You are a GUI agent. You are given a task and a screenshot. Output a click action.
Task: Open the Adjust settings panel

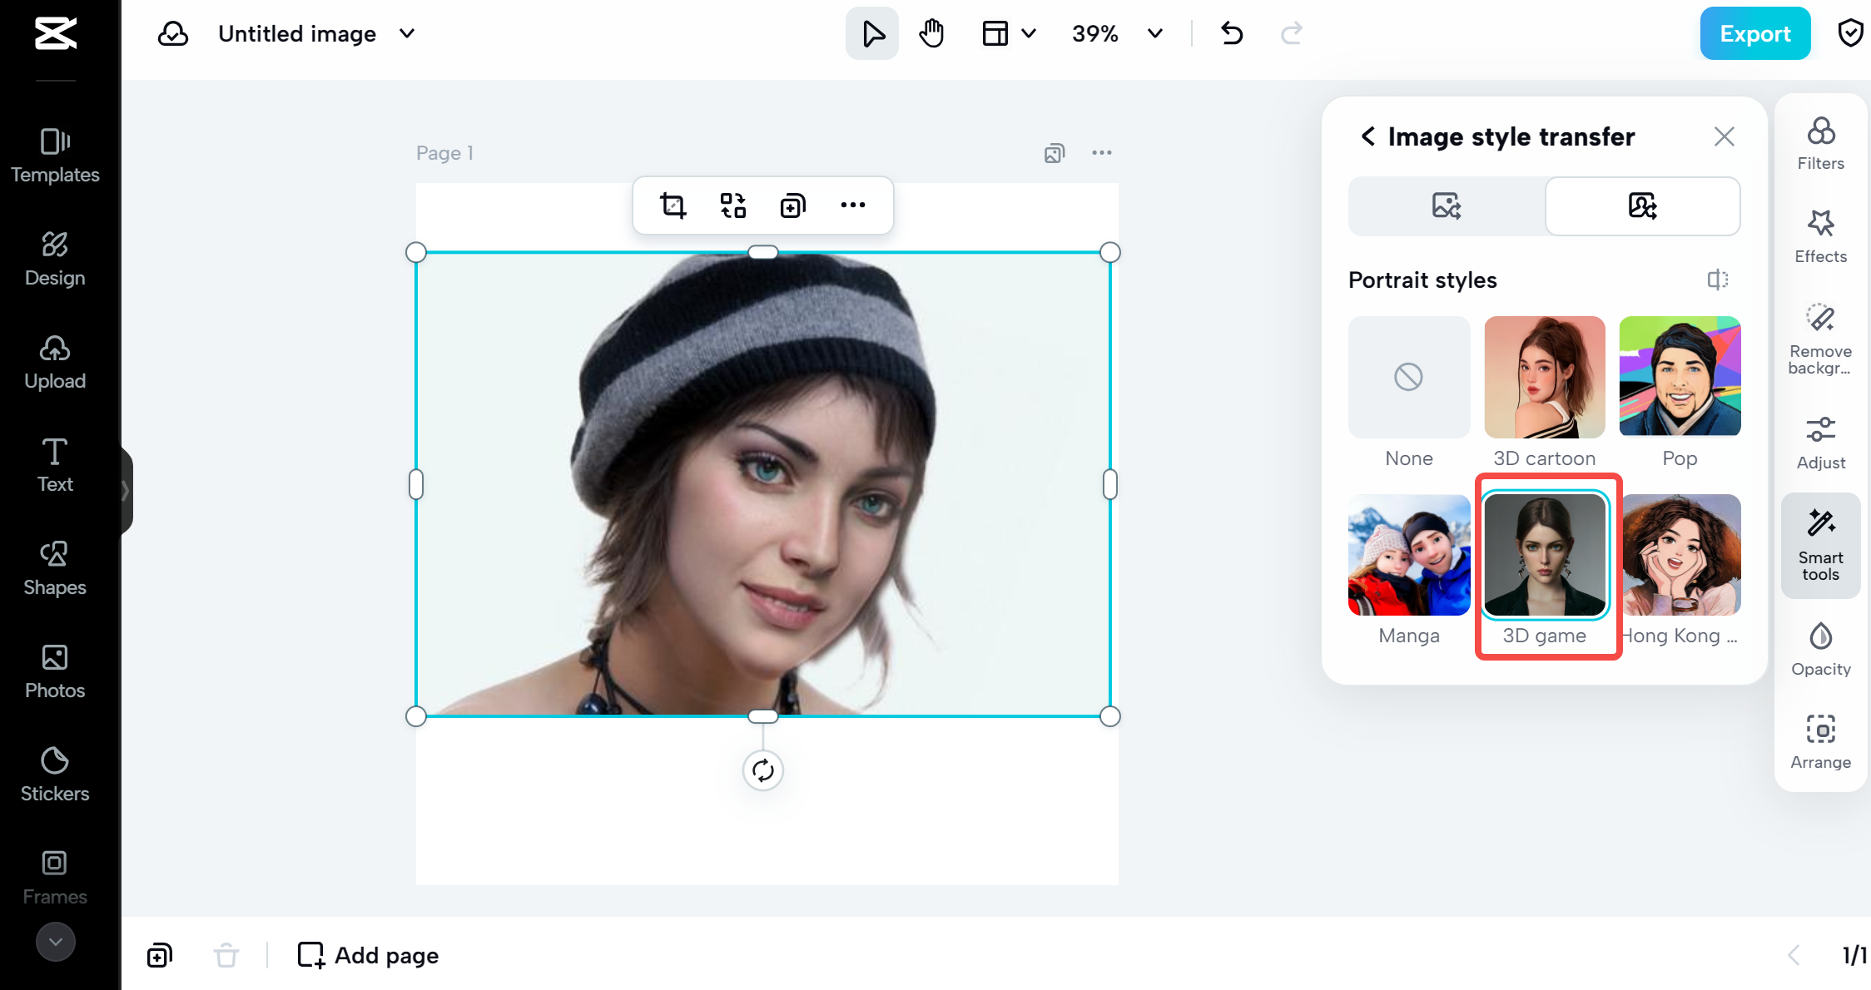(1820, 443)
